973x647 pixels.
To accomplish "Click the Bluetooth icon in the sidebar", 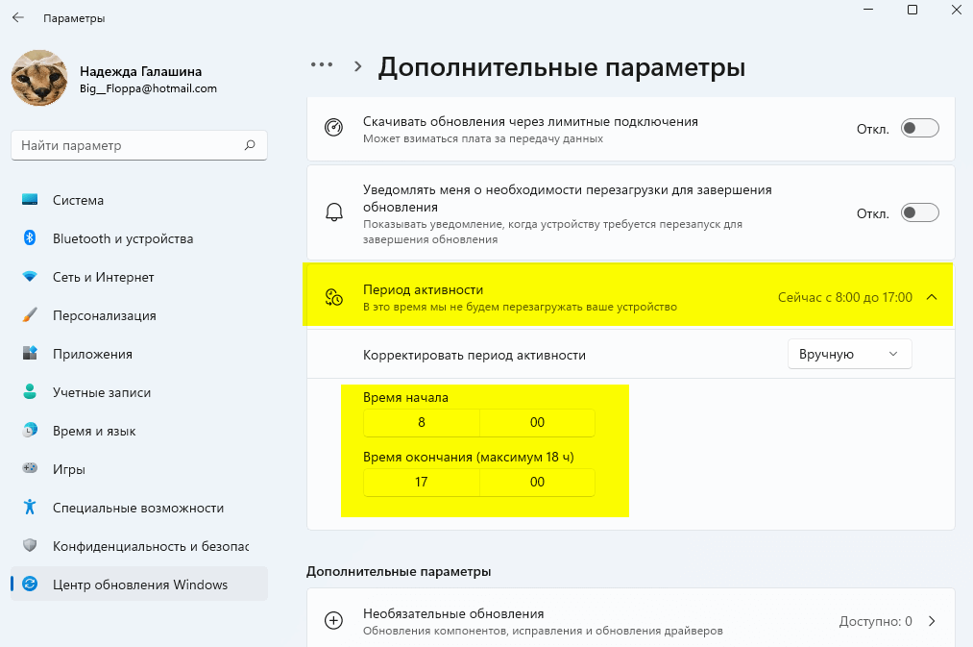I will pos(30,238).
